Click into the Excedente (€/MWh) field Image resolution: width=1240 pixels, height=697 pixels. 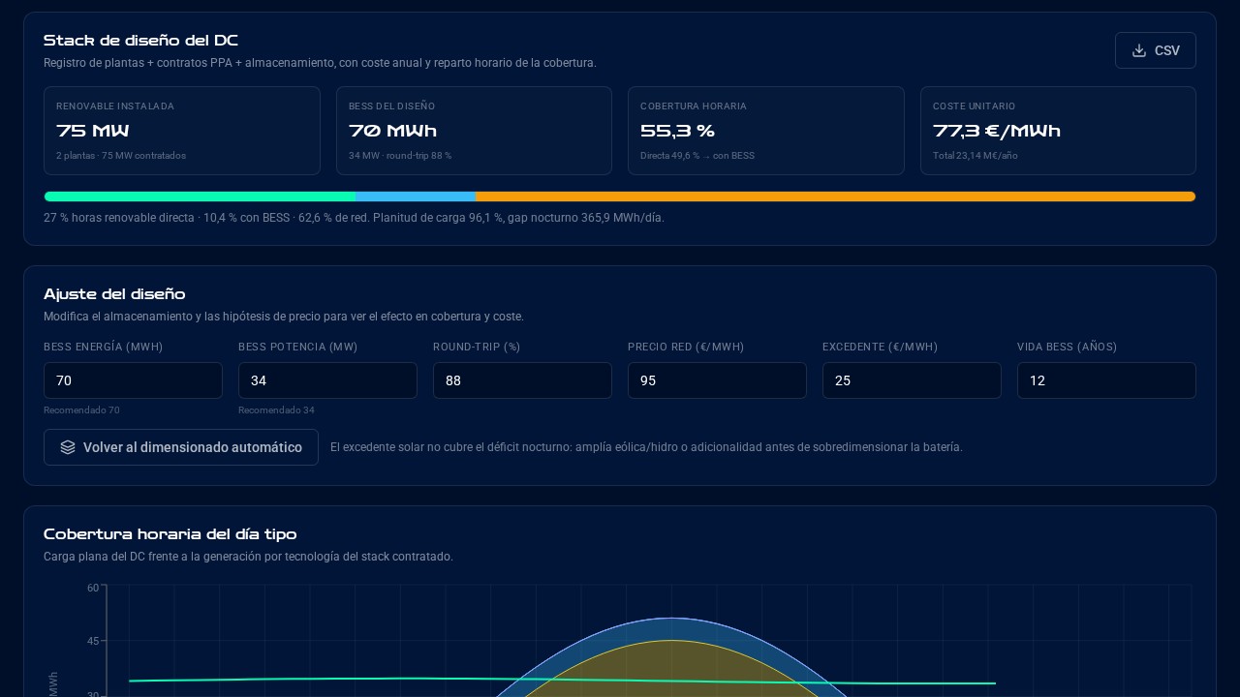tap(912, 380)
